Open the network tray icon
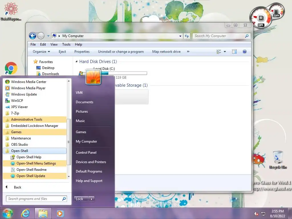 (263, 214)
